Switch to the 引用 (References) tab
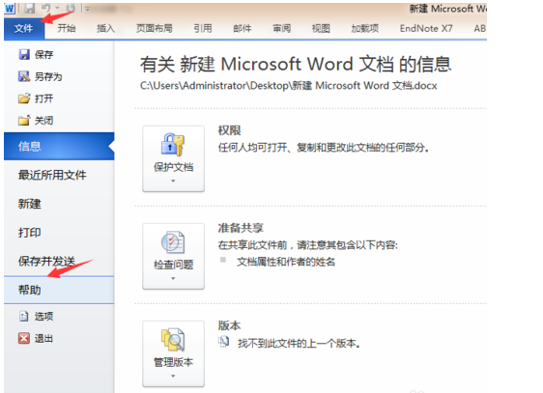 [x=203, y=28]
